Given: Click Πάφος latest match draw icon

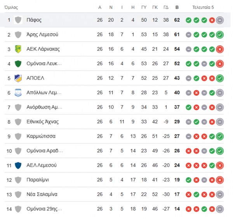Looking at the screenshot, I should [220, 20].
